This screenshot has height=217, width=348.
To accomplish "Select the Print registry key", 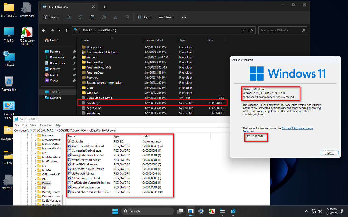I will point(45,188).
